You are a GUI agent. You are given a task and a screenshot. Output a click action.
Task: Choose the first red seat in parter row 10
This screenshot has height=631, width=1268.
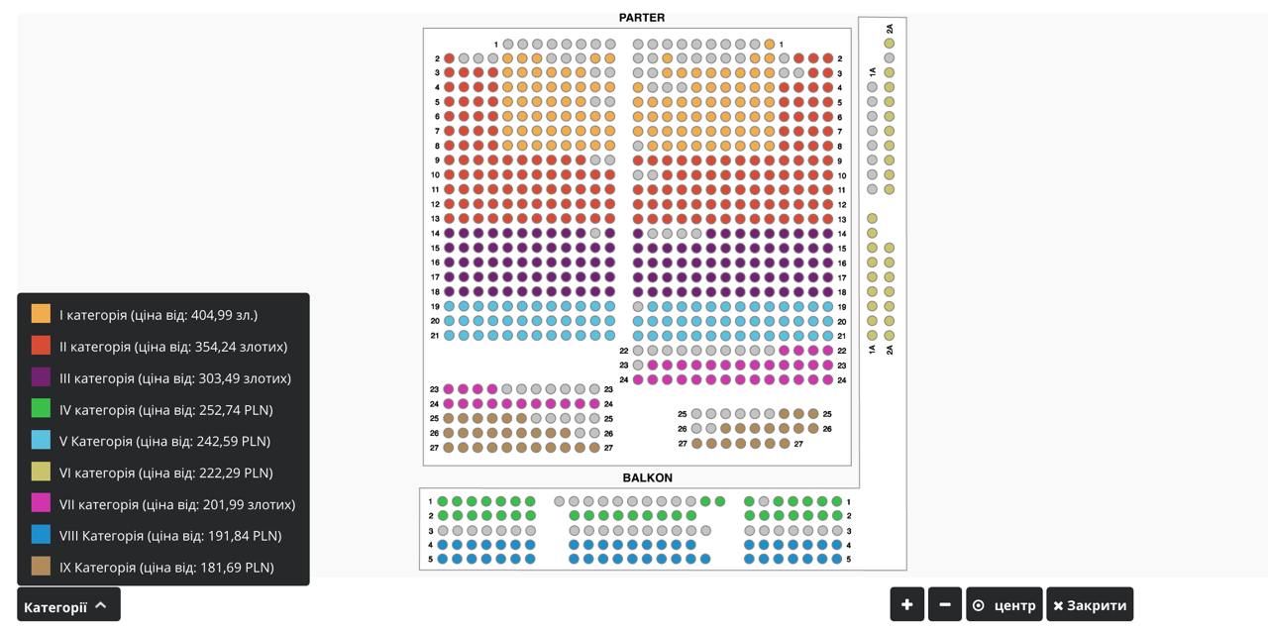[x=449, y=175]
